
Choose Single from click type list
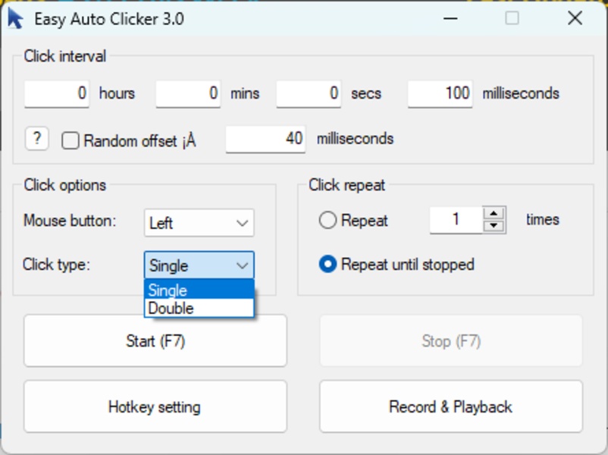[199, 290]
